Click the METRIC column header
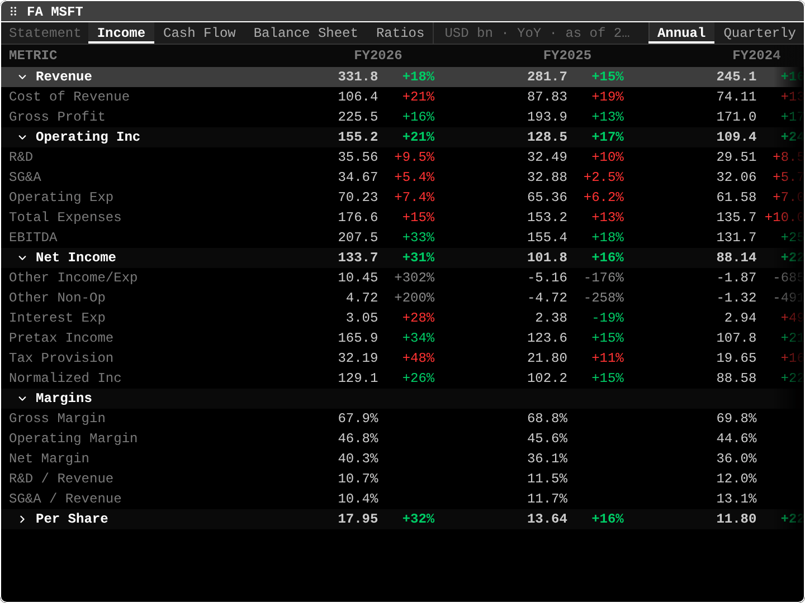The width and height of the screenshot is (805, 603). pos(33,55)
